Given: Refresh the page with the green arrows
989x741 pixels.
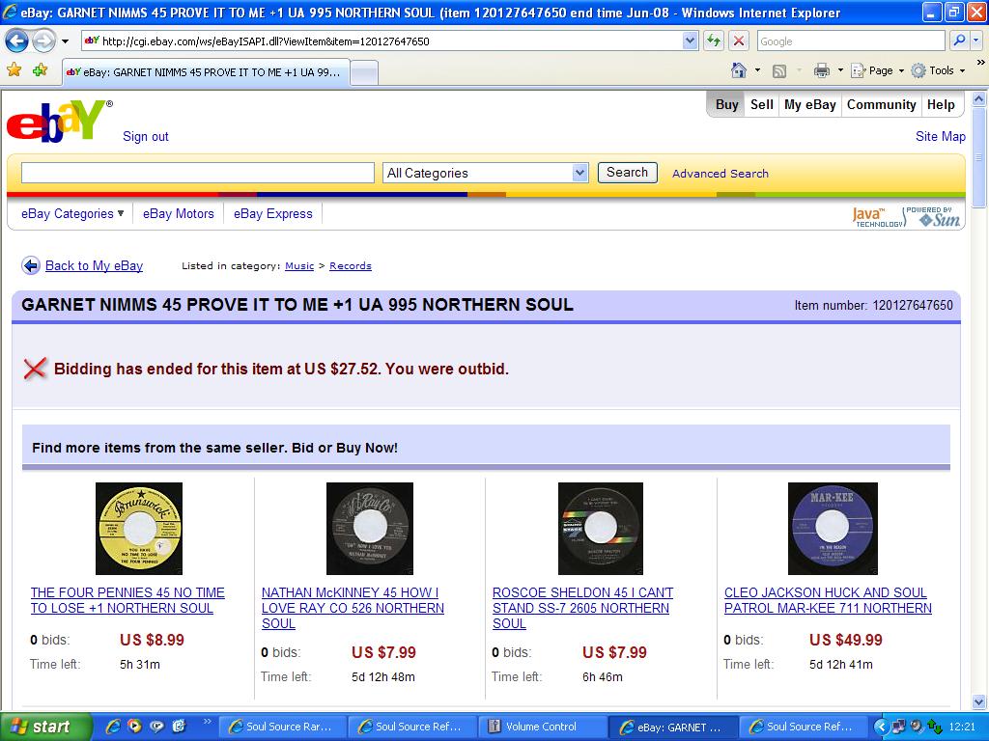Looking at the screenshot, I should pos(714,41).
